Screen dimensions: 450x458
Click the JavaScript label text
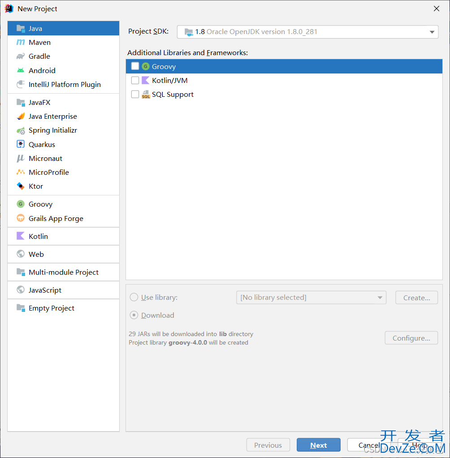tap(45, 290)
